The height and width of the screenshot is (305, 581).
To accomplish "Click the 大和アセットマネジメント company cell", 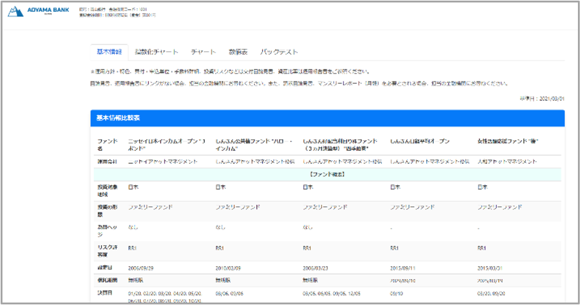I will (x=507, y=162).
